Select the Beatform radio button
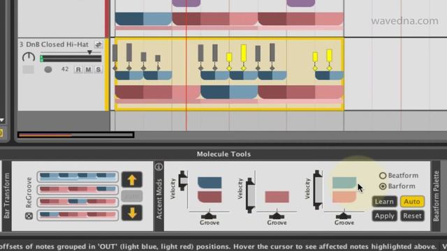 coord(383,176)
